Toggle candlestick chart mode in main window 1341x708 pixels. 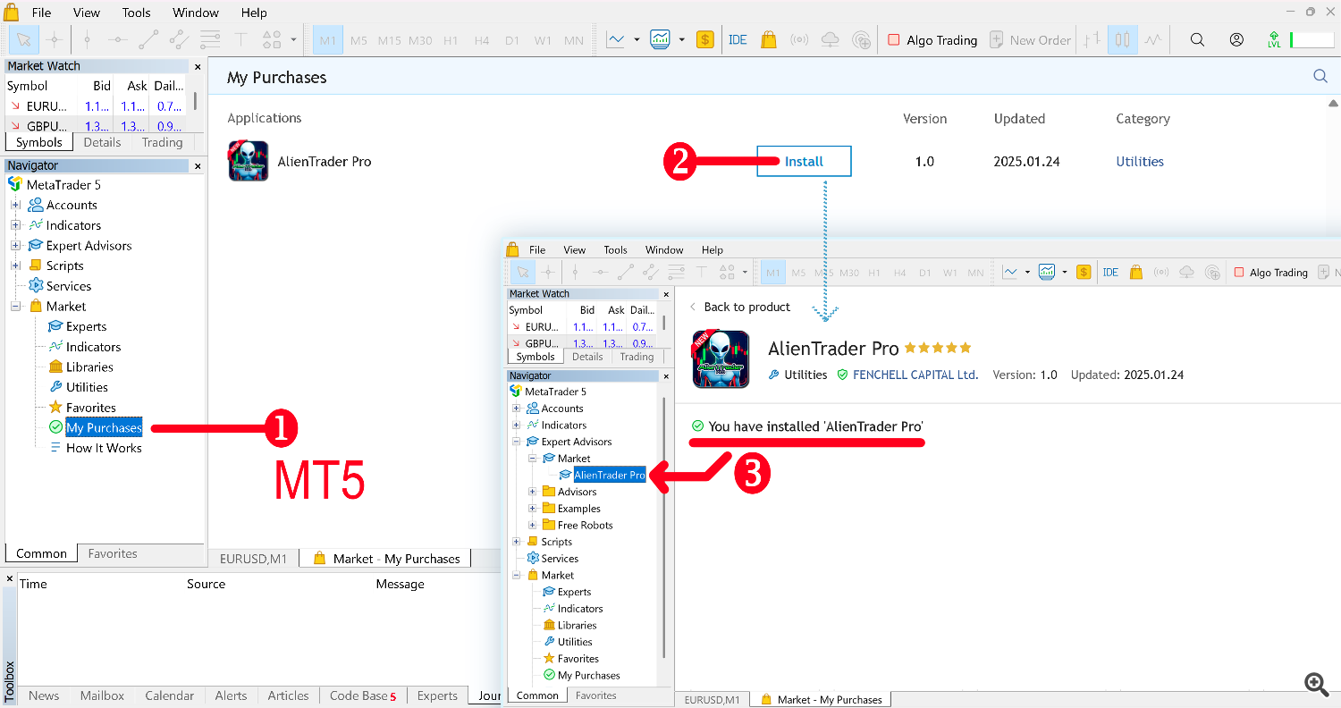coord(1123,39)
